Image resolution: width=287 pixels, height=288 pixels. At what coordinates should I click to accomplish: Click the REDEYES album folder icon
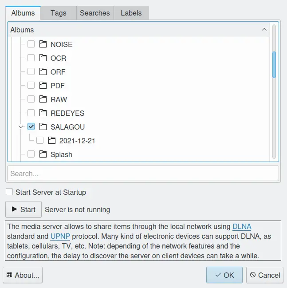pyautogui.click(x=43, y=113)
